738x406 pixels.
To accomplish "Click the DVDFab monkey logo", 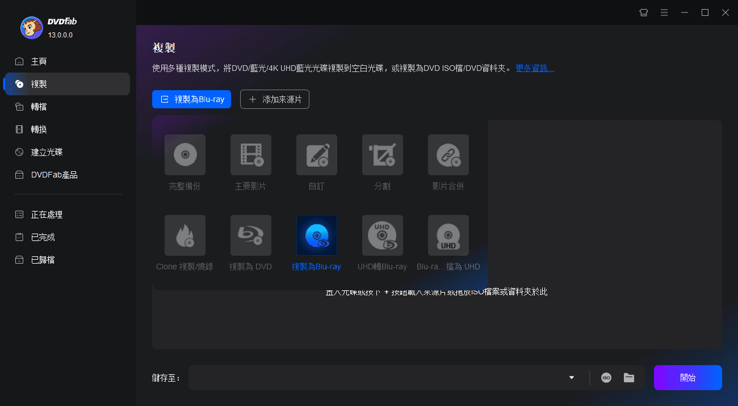I will point(32,27).
